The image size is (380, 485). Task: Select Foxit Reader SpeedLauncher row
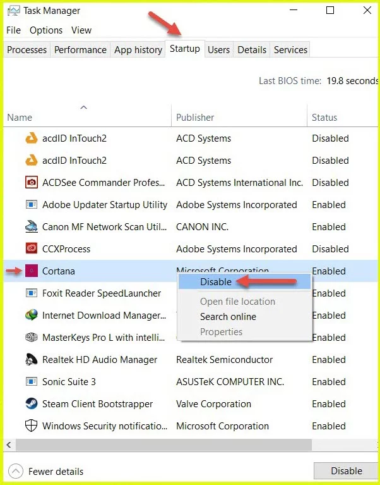click(x=191, y=293)
